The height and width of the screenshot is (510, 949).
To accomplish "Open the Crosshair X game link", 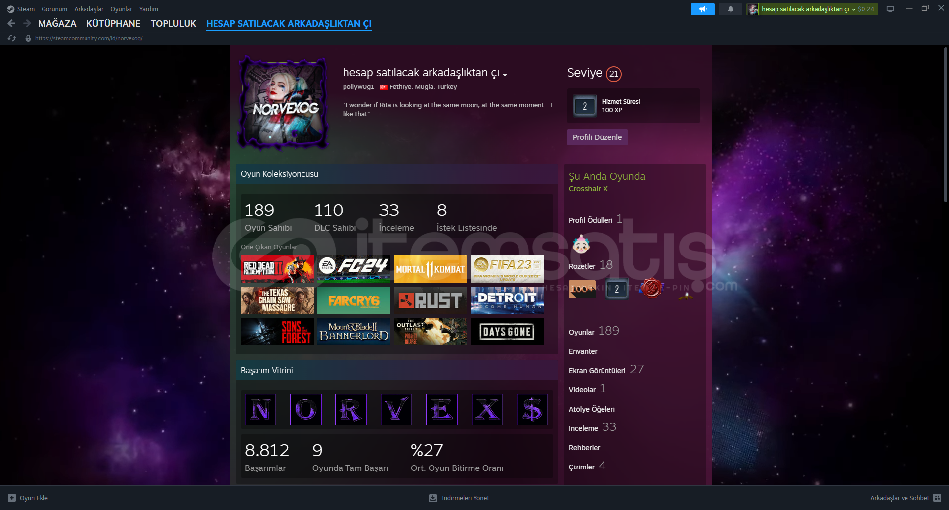I will coord(588,189).
